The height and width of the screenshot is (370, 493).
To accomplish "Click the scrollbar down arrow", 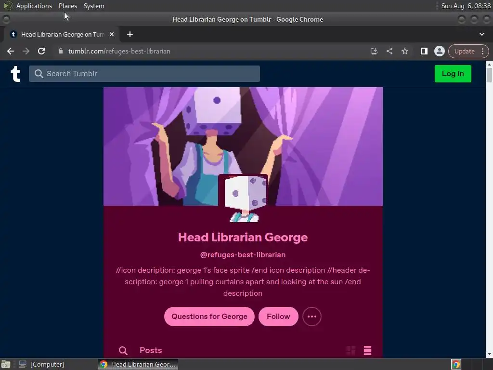I will coord(489,354).
